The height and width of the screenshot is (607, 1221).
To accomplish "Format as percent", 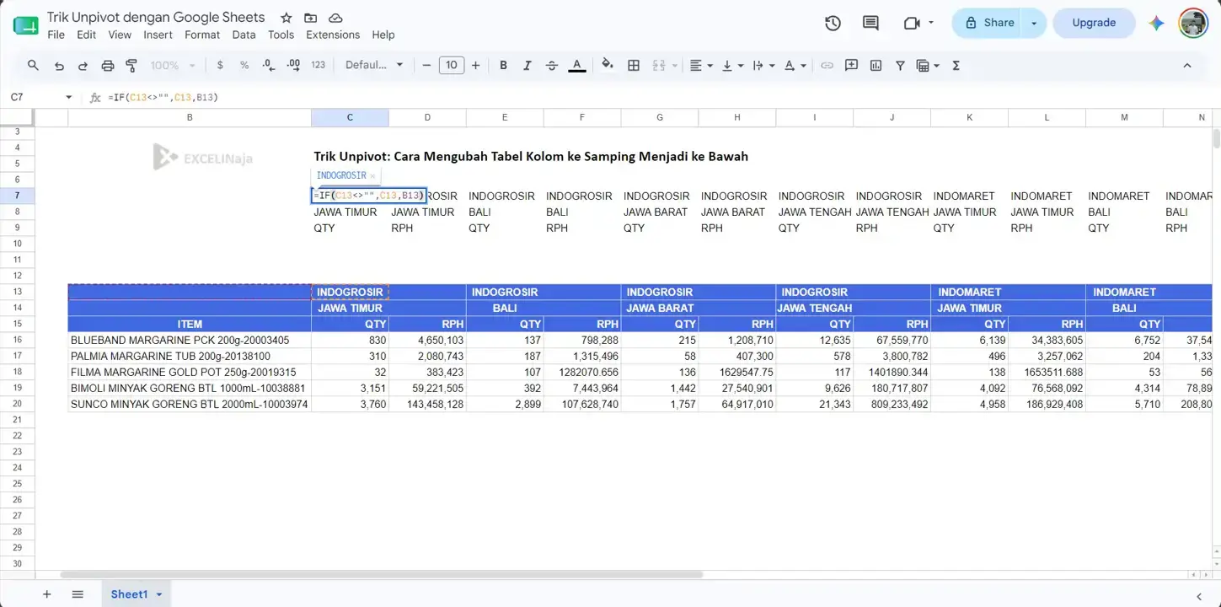I will pyautogui.click(x=244, y=65).
